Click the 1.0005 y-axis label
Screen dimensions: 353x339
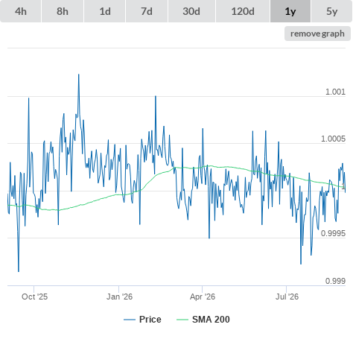click(333, 139)
